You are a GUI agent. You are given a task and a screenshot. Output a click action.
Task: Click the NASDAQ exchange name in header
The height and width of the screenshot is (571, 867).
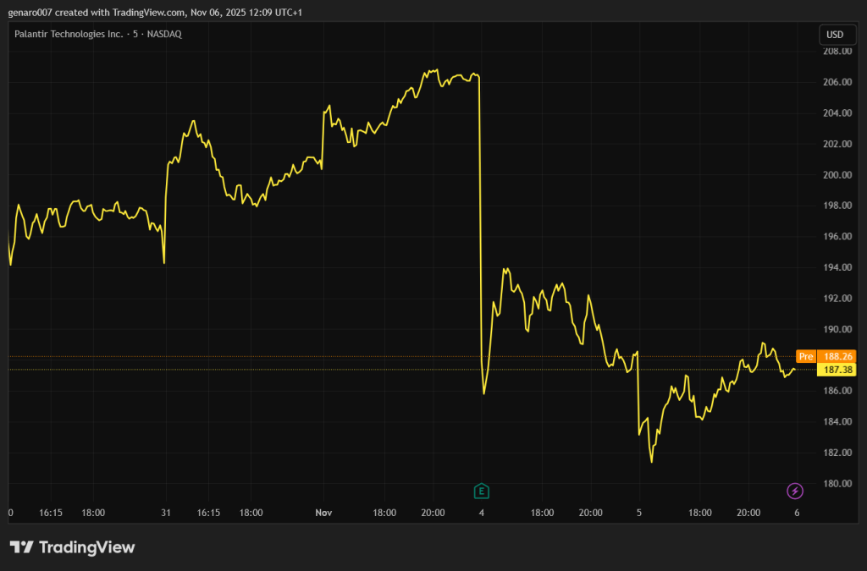tap(163, 34)
